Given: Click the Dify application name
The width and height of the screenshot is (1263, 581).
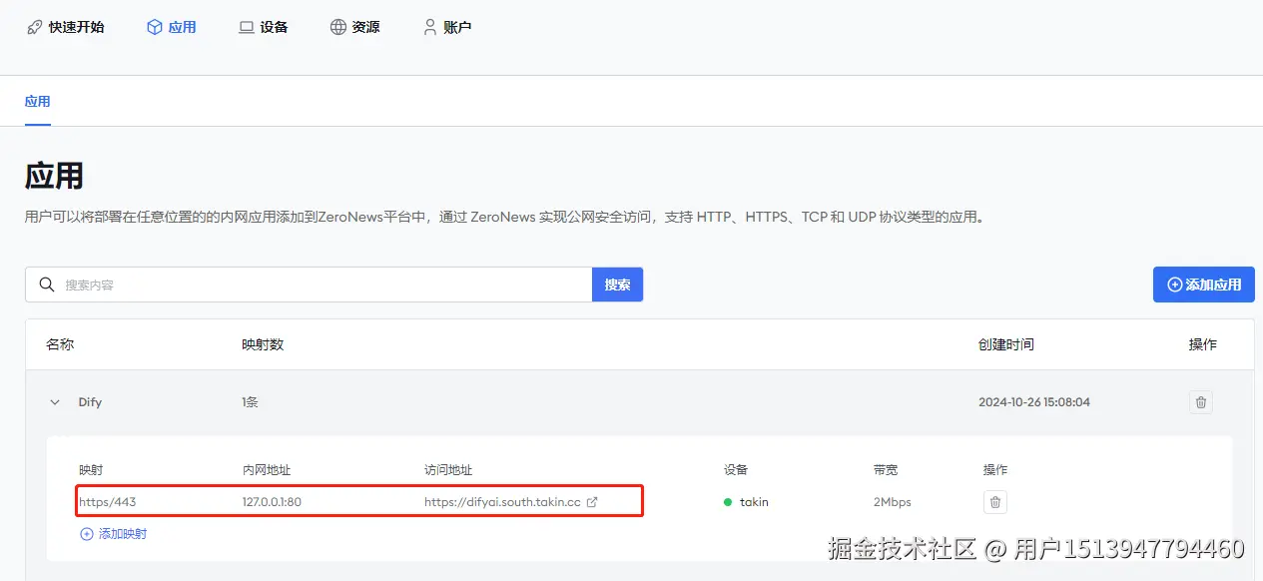Looking at the screenshot, I should [x=90, y=402].
